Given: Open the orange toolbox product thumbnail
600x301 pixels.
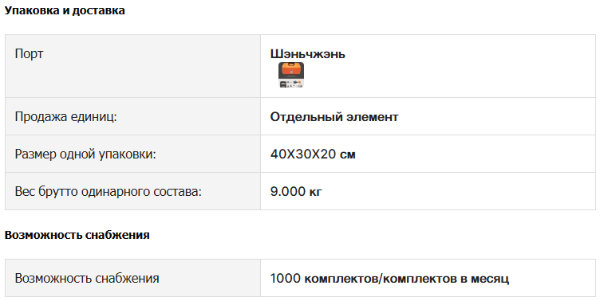Looking at the screenshot, I should pos(290,75).
